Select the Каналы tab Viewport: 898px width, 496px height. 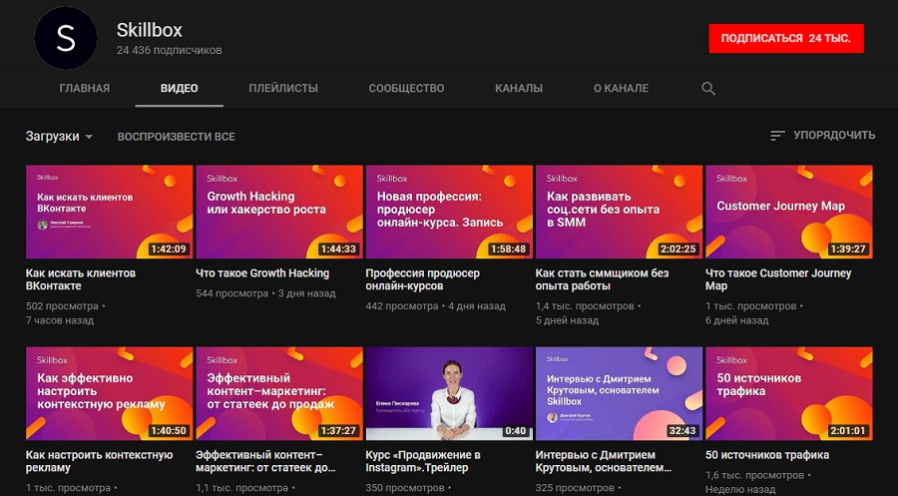[519, 88]
